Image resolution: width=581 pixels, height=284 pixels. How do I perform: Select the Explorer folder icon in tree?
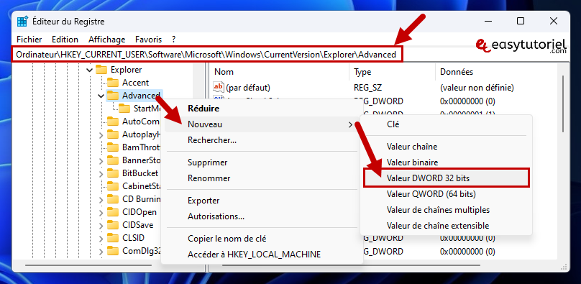point(101,70)
